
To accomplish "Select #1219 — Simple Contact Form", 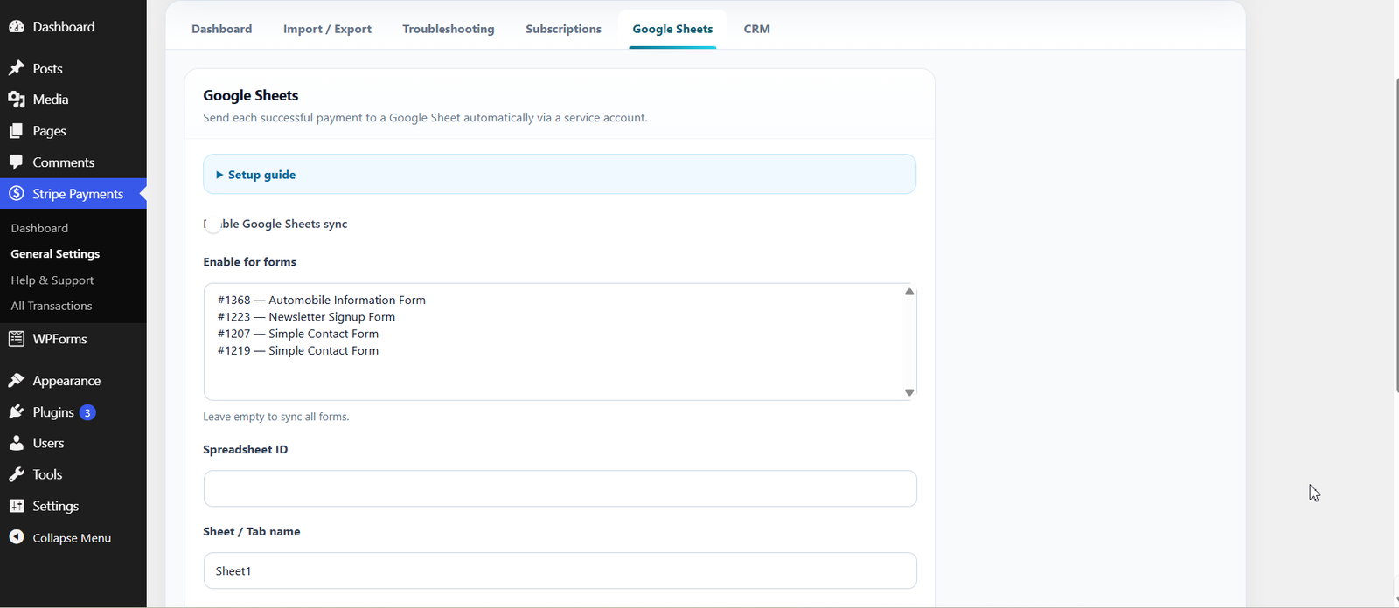I will [x=298, y=350].
